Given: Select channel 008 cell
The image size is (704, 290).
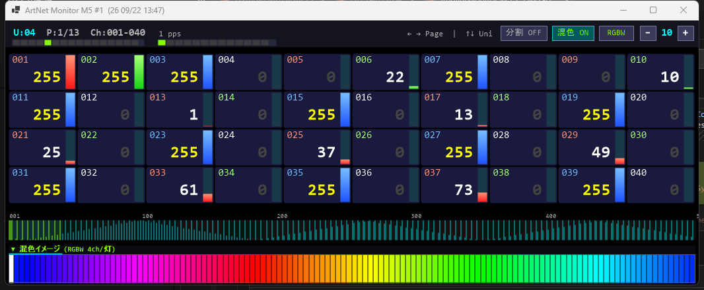Looking at the screenshot, I should tap(524, 72).
